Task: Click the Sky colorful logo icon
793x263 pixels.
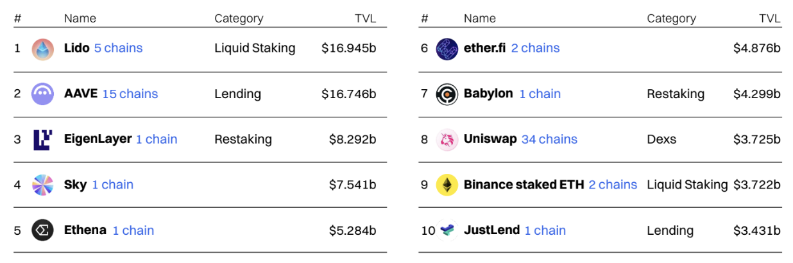Action: point(43,185)
